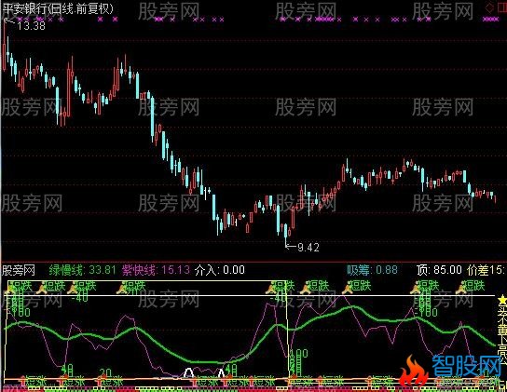Click the green -40 label below 短跌 markers
The width and height of the screenshot is (507, 392).
[x=80, y=296]
